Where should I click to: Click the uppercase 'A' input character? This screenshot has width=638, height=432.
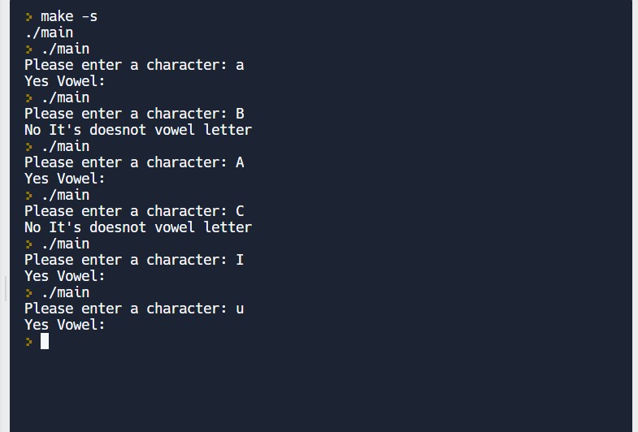pyautogui.click(x=240, y=162)
